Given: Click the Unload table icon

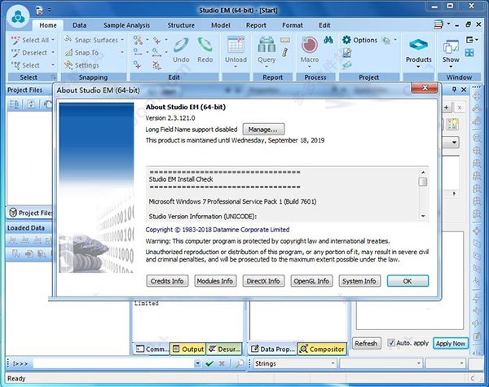Looking at the screenshot, I should click(x=236, y=45).
